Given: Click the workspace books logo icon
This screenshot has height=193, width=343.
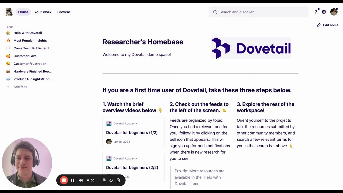Looking at the screenshot, I should (x=9, y=12).
